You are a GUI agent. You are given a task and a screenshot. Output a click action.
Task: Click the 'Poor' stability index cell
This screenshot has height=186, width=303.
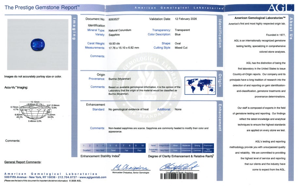[x=139, y=150]
